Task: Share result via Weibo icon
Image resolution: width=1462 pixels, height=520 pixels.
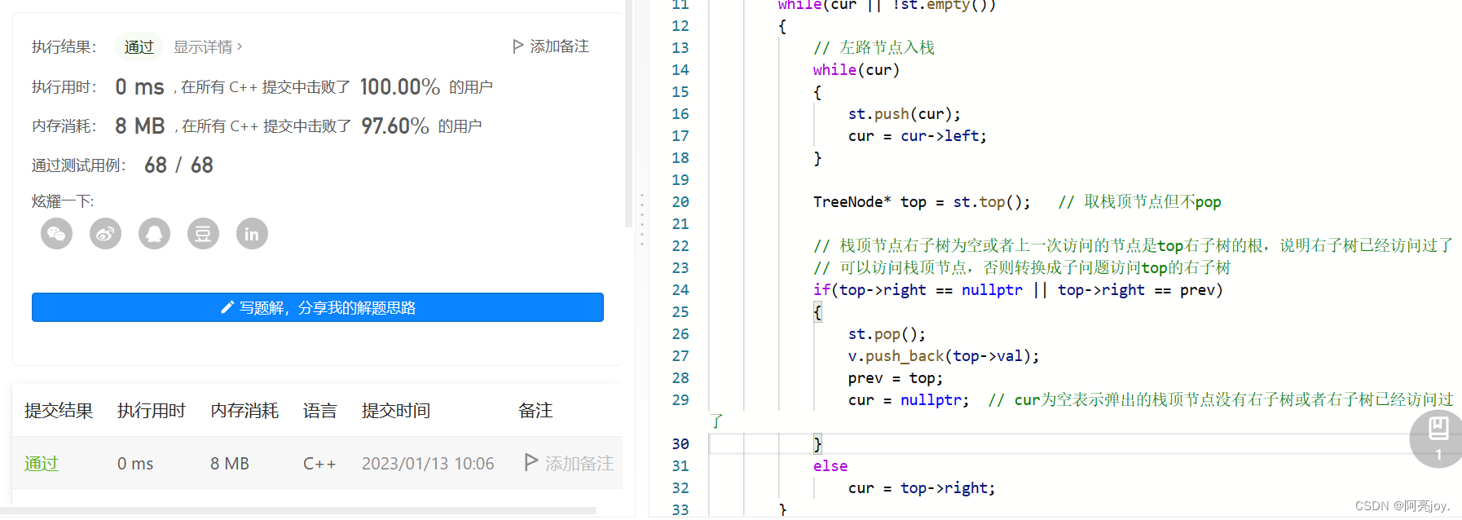Action: coord(105,234)
